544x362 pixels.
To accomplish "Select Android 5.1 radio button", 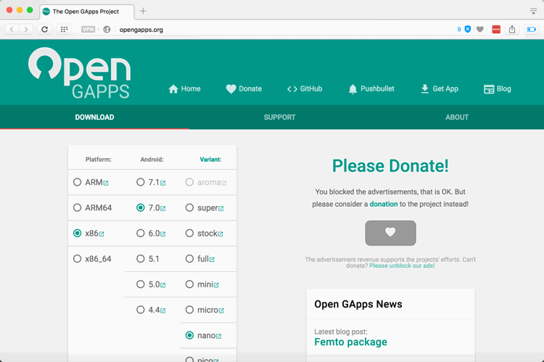I will click(x=140, y=258).
